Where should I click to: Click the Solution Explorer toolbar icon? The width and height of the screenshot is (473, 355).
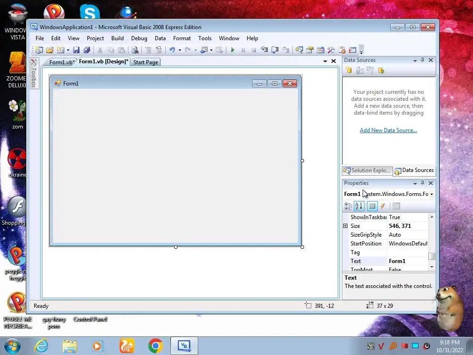[x=299, y=50]
